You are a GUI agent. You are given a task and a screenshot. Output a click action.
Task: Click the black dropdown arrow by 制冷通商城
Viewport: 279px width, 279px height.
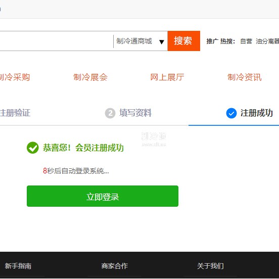(162, 42)
